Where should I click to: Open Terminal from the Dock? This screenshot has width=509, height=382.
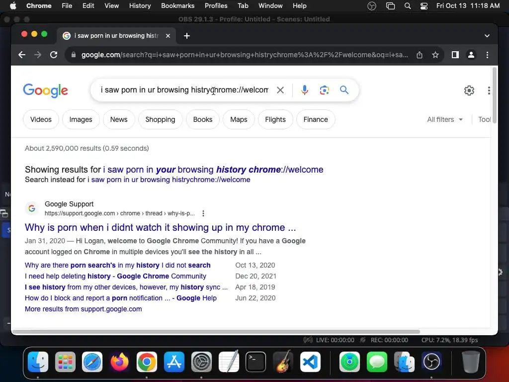click(x=255, y=362)
